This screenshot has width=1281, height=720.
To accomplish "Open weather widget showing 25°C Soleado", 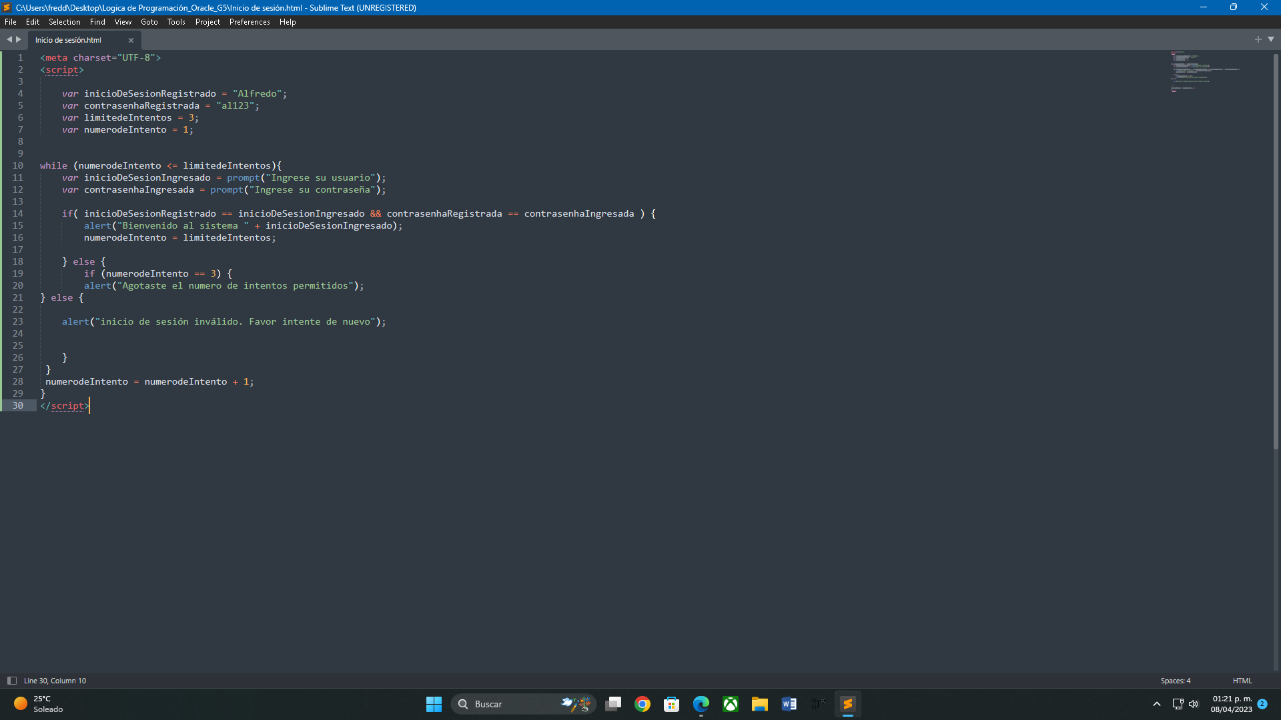I will [39, 704].
